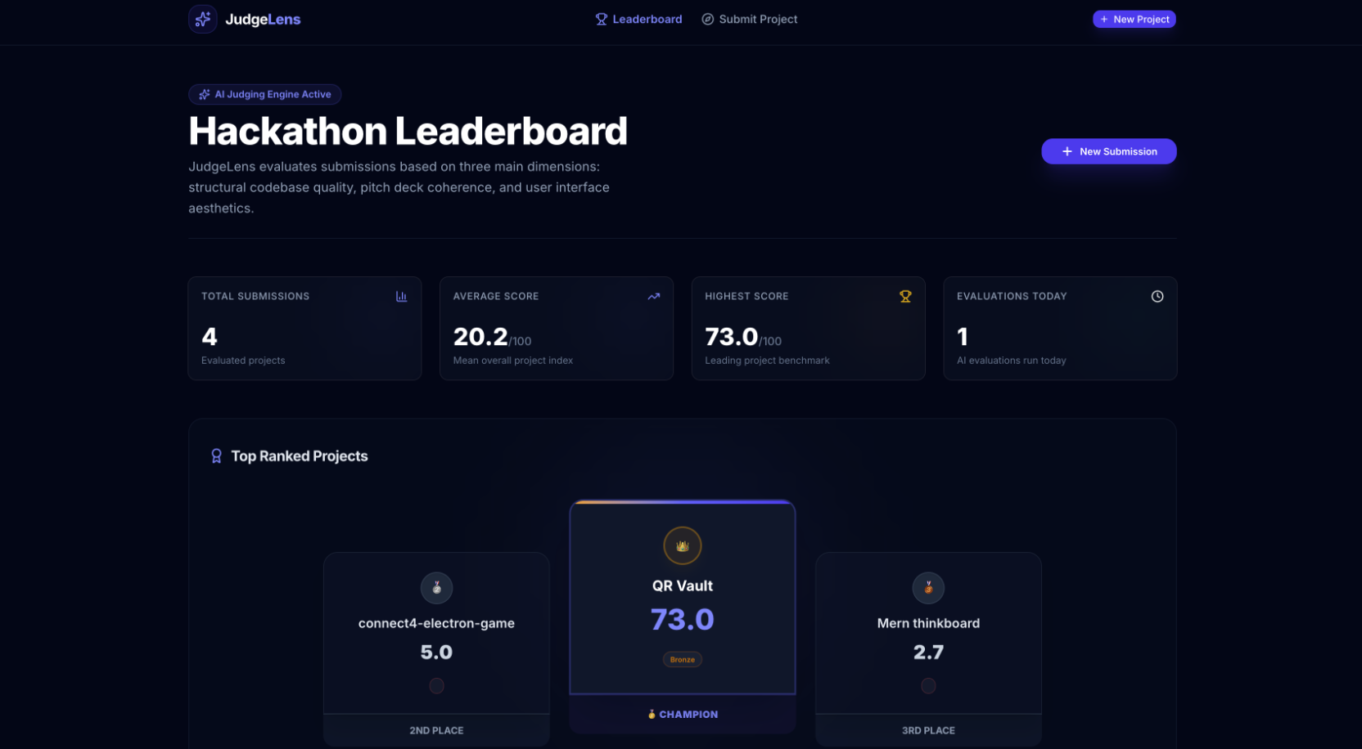Click the New Submission button
This screenshot has width=1362, height=749.
1109,151
